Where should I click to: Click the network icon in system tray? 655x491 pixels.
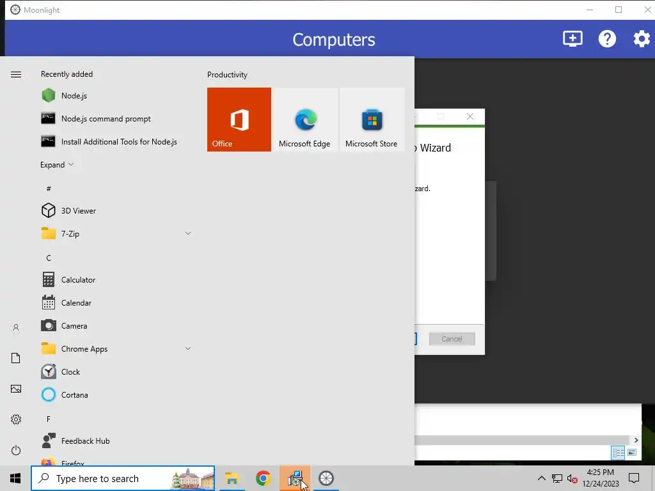[x=557, y=478]
